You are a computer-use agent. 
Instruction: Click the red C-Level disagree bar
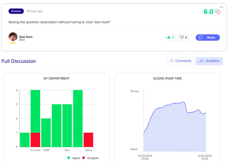(x=35, y=140)
